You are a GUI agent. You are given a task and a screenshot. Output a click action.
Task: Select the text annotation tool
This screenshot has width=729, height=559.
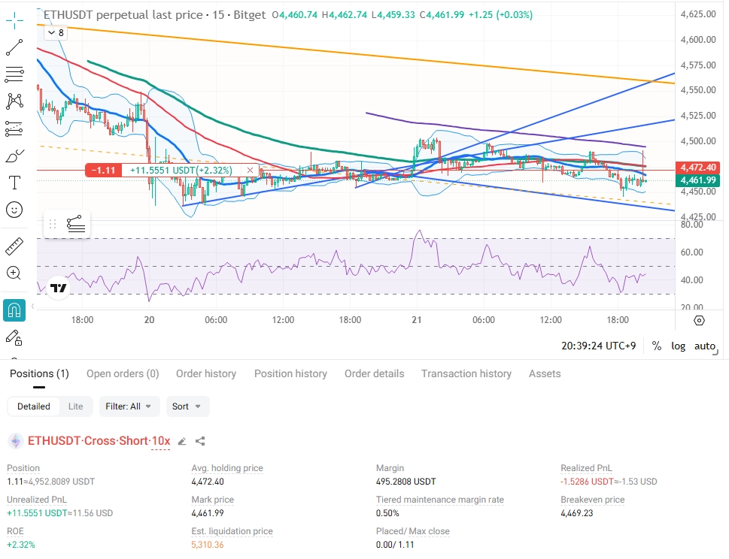14,183
